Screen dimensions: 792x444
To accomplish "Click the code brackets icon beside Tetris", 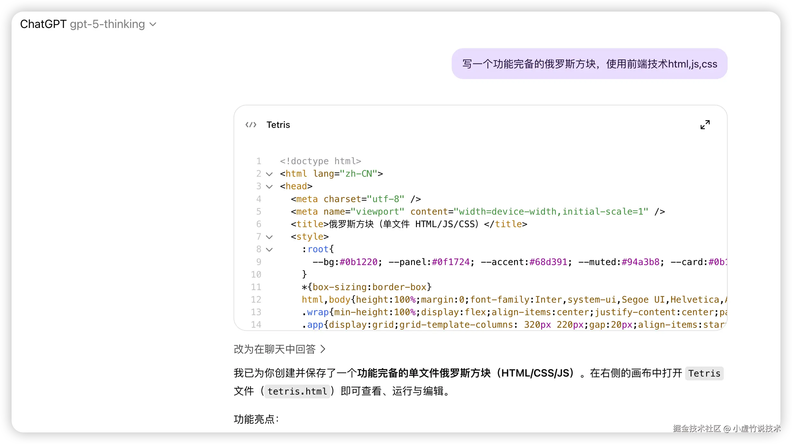I will coord(251,125).
